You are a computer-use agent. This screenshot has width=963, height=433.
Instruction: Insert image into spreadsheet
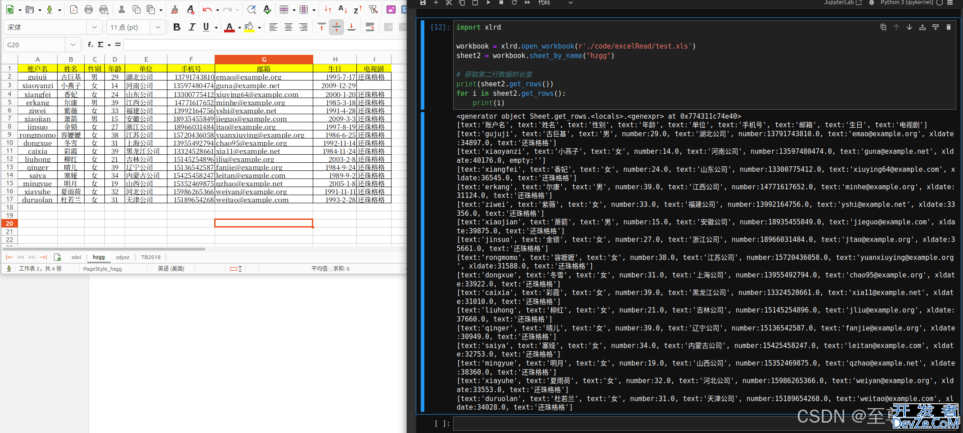391,9
